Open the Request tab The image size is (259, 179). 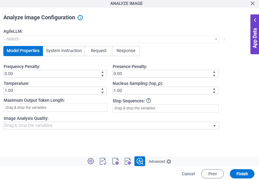tap(99, 51)
